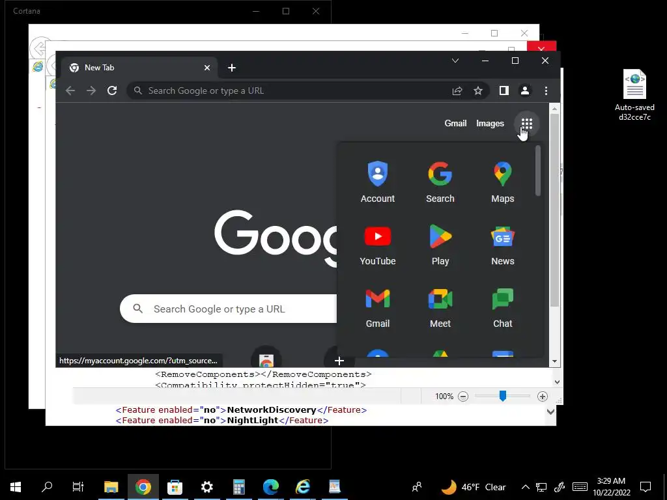
Task: Open the Images link at top of page
Action: pyautogui.click(x=490, y=123)
